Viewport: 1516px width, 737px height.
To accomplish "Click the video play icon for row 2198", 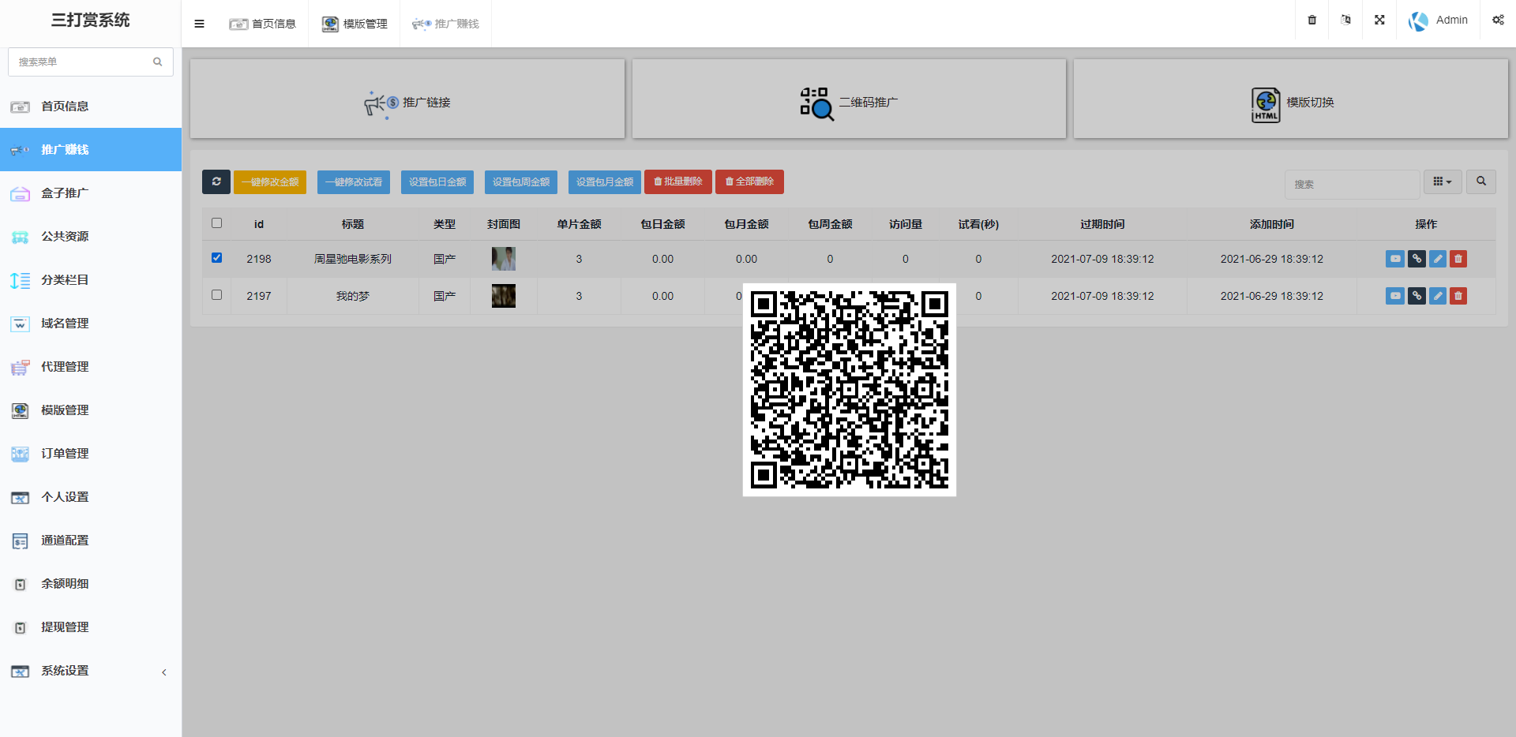I will point(1395,259).
